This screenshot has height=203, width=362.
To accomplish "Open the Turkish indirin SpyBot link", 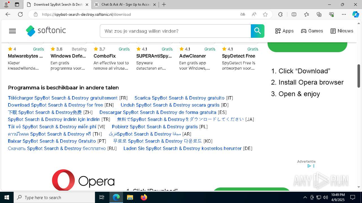I will click(x=54, y=119).
